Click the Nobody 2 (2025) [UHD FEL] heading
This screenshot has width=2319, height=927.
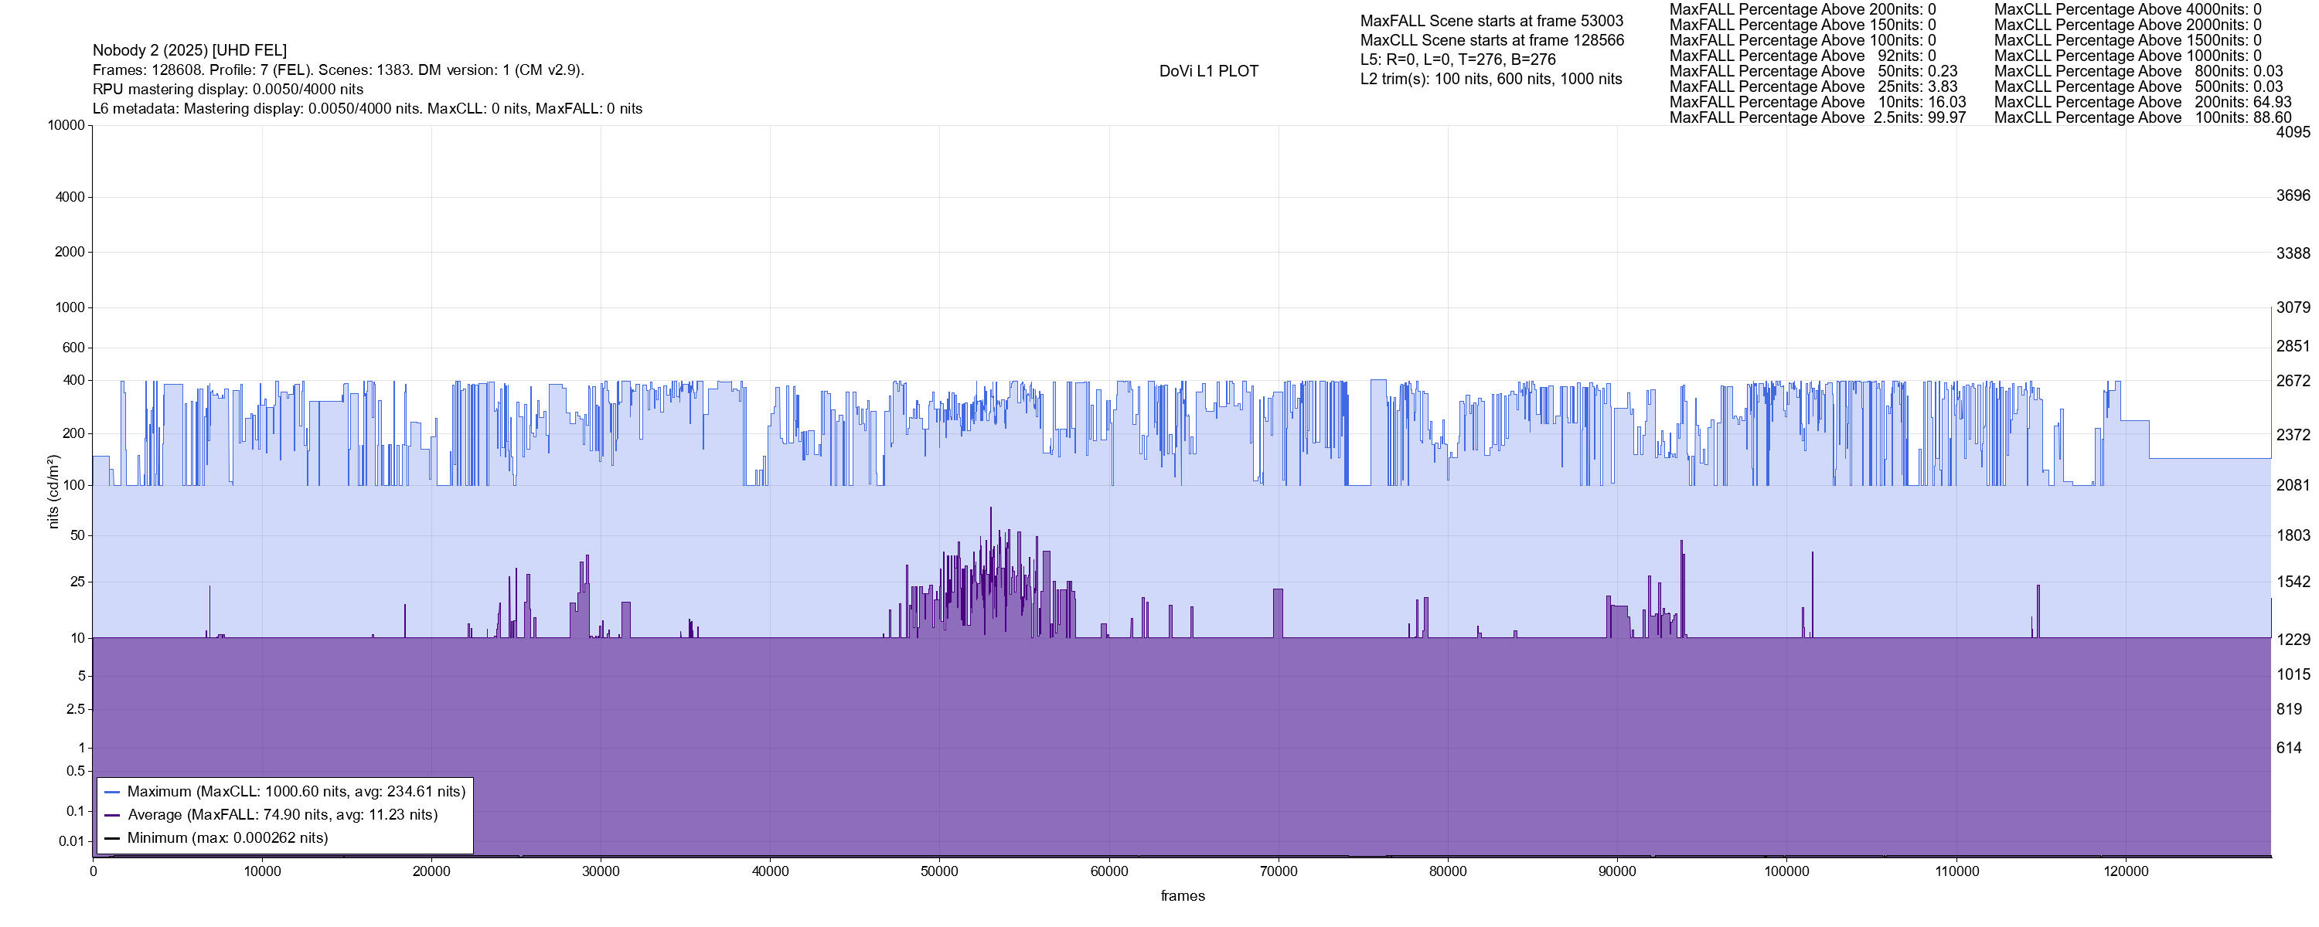click(x=190, y=50)
